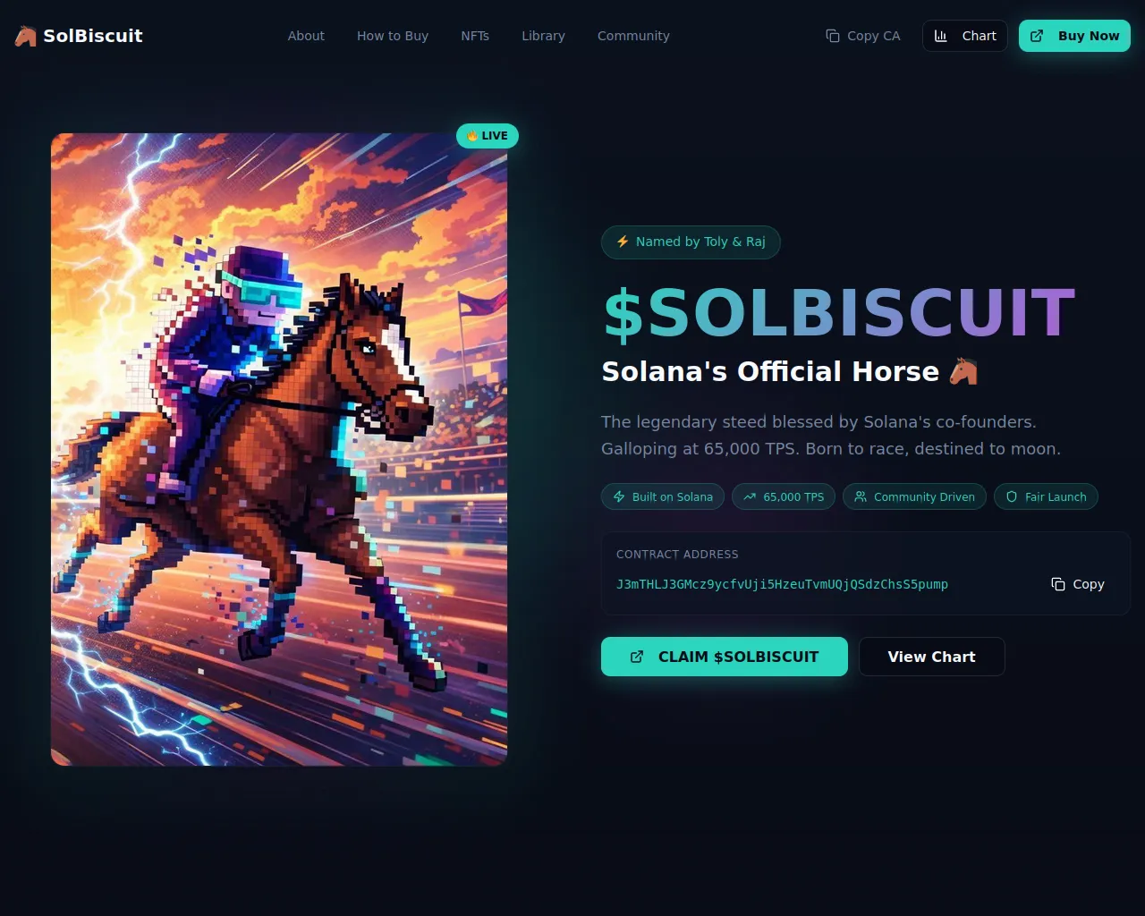This screenshot has width=1145, height=916.
Task: Click the external link icon in CLAIM button
Action: 637,657
